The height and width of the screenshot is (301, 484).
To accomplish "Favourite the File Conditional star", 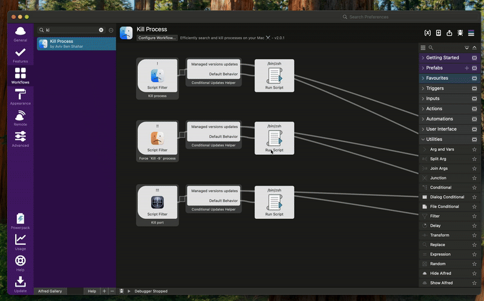I will click(474, 207).
